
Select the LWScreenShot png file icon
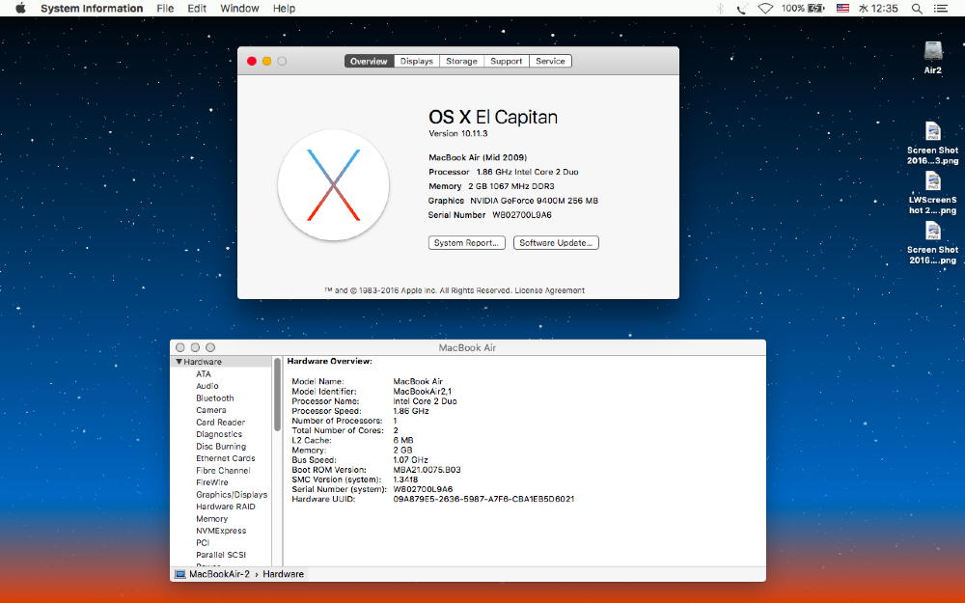tap(933, 181)
